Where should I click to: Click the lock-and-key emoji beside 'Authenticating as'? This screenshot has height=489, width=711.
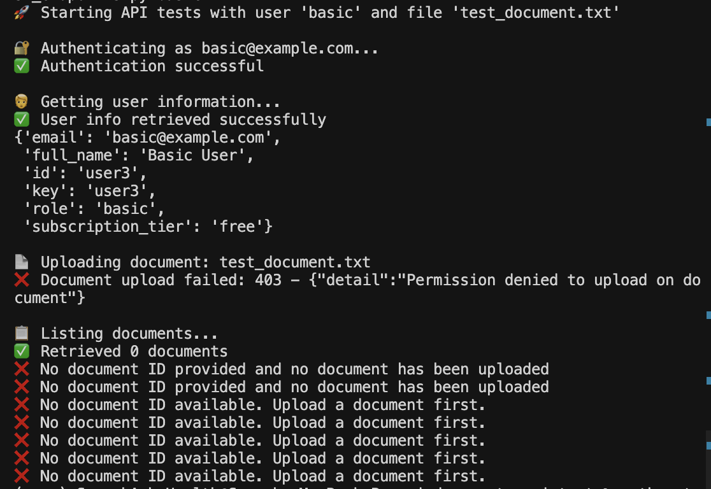coord(21,48)
